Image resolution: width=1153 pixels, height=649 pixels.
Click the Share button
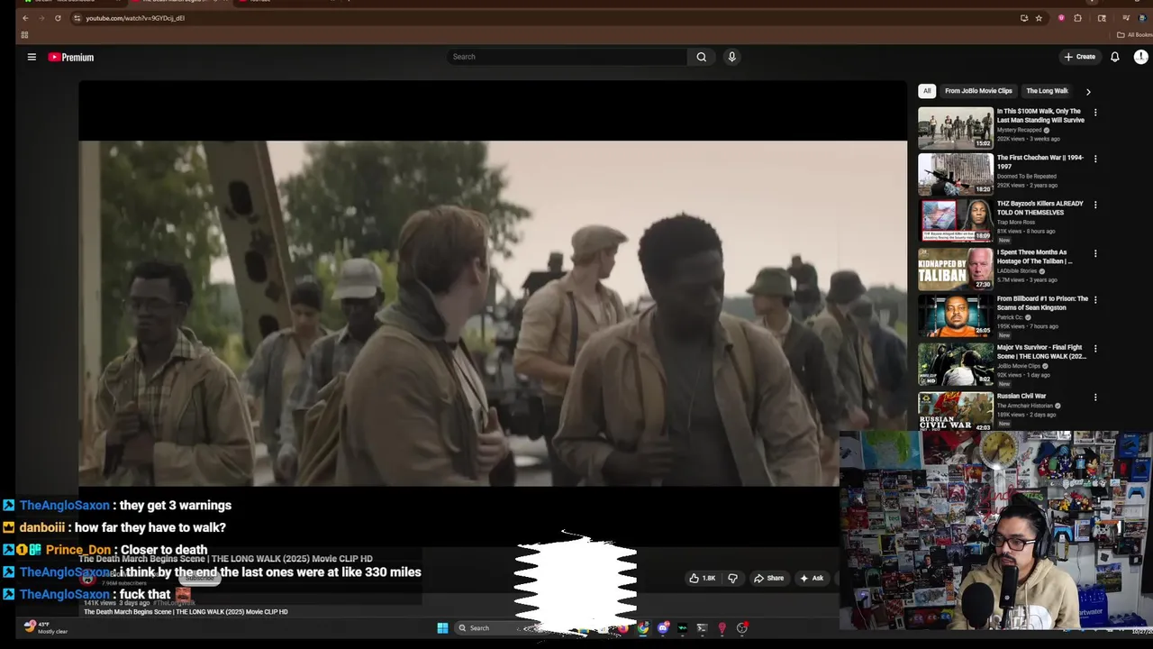click(768, 578)
